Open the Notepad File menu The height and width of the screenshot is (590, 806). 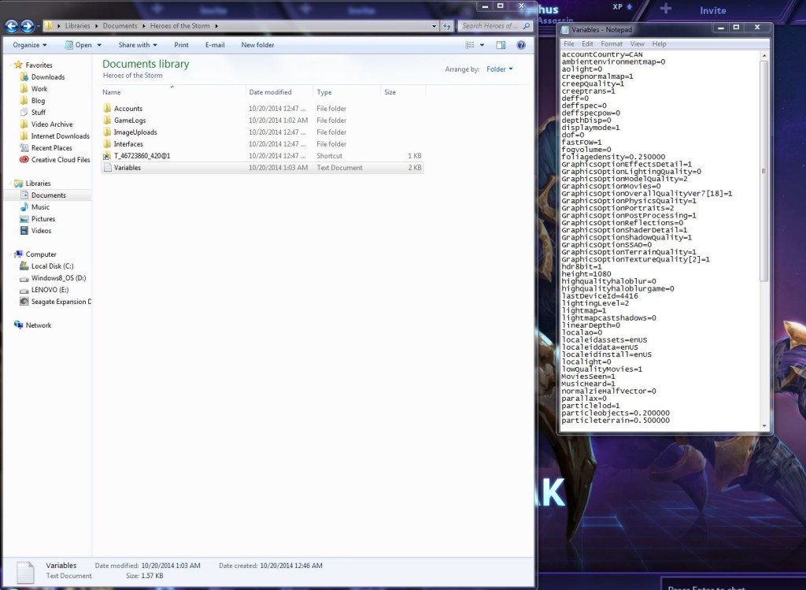[x=569, y=44]
